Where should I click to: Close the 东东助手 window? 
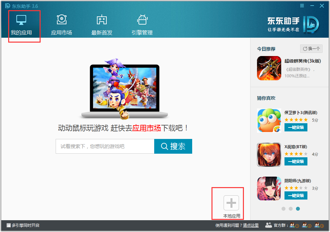[x=322, y=6]
